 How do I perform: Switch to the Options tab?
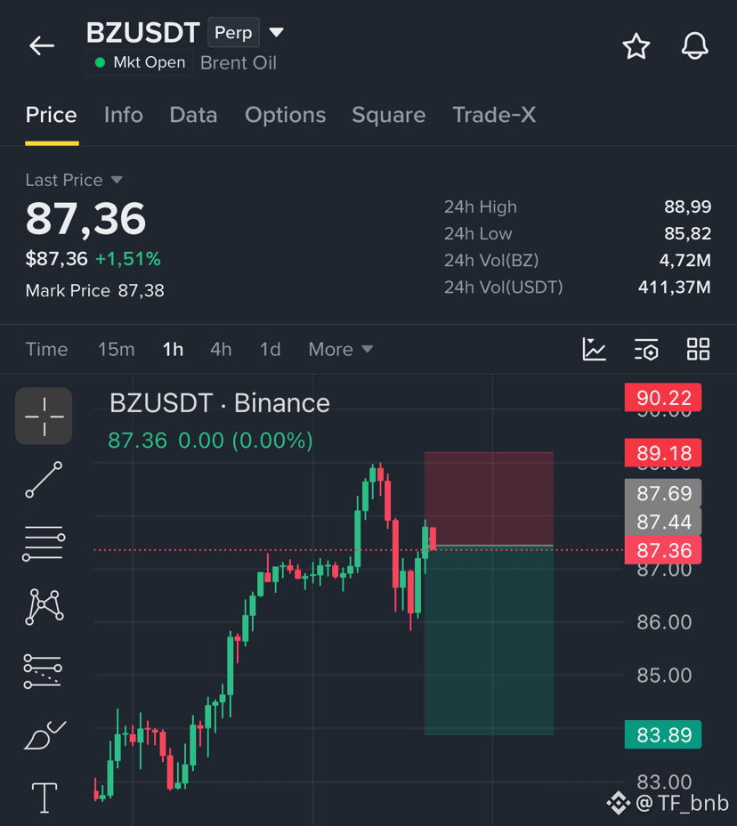285,115
